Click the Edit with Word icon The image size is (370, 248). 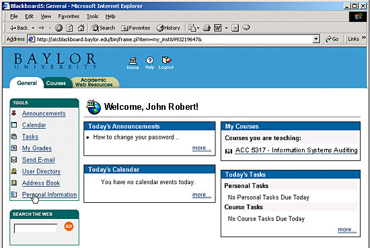(x=218, y=28)
